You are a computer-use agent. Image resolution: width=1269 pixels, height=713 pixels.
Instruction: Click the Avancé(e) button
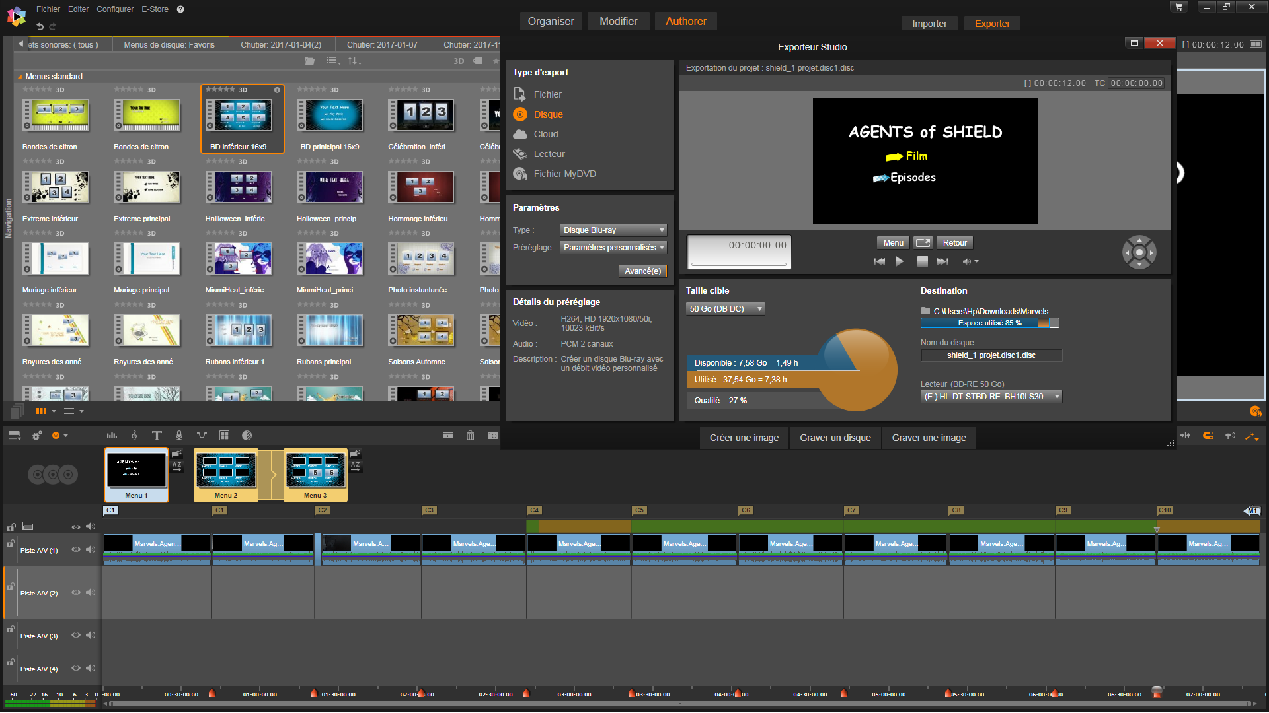642,271
